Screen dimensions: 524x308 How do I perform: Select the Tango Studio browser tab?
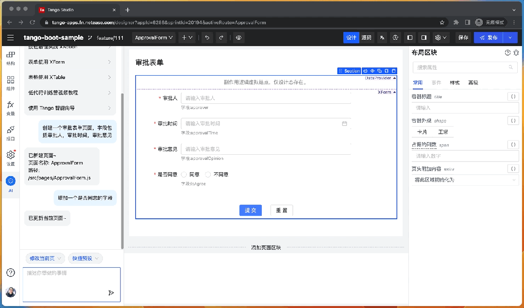coord(77,10)
